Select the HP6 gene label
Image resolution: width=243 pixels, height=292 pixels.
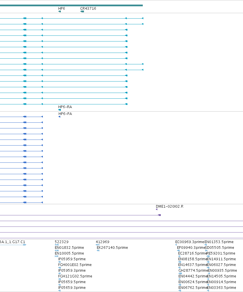click(x=62, y=9)
